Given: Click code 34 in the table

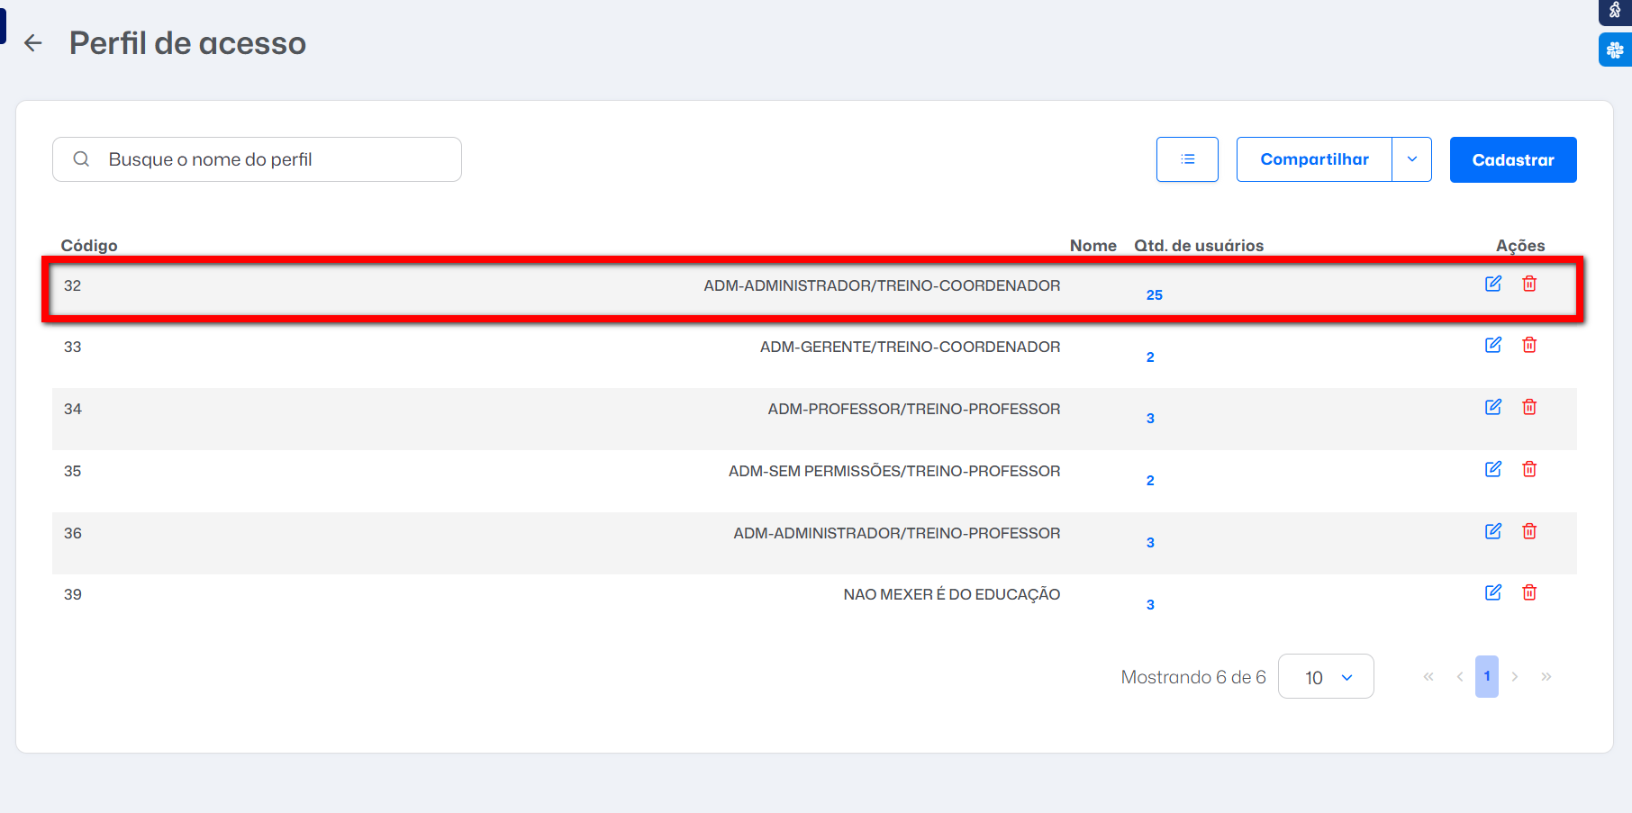Looking at the screenshot, I should point(73,409).
